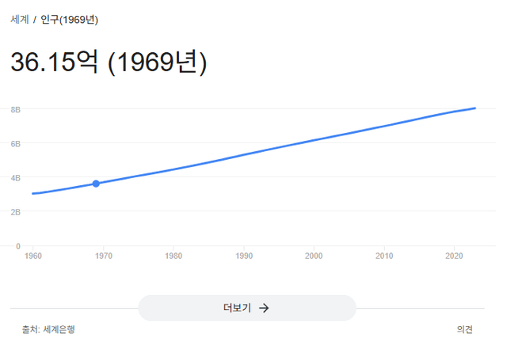Click the 0 y-axis label
Screen dimensions: 507x345
(17, 246)
